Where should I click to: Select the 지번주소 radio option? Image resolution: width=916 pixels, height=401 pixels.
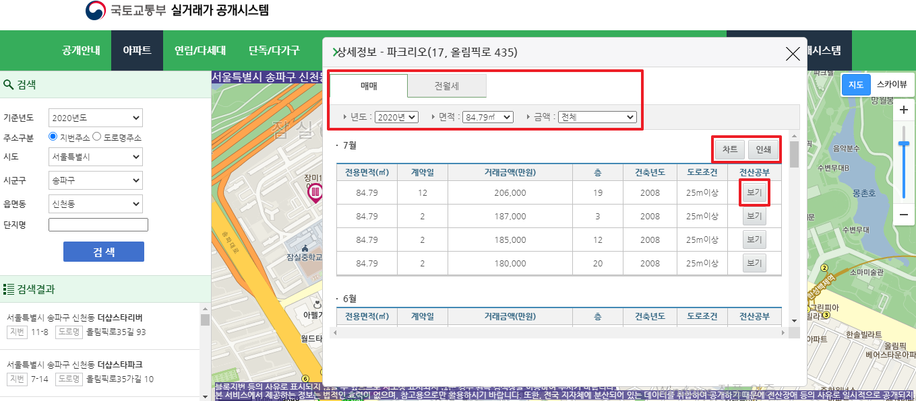pos(53,137)
